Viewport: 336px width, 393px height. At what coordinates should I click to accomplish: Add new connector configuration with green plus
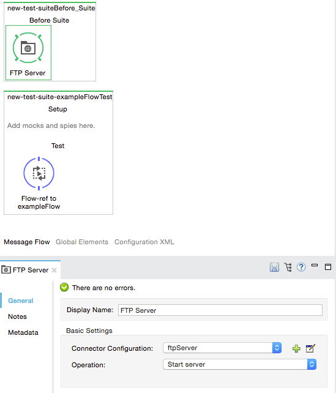pos(296,348)
